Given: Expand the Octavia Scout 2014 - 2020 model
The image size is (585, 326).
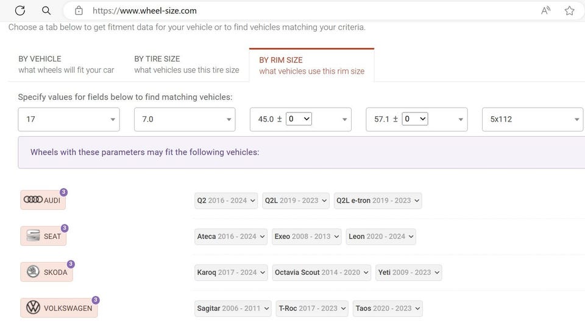Looking at the screenshot, I should tap(322, 272).
